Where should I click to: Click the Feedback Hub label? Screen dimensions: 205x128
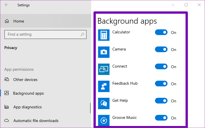pyautogui.click(x=125, y=83)
